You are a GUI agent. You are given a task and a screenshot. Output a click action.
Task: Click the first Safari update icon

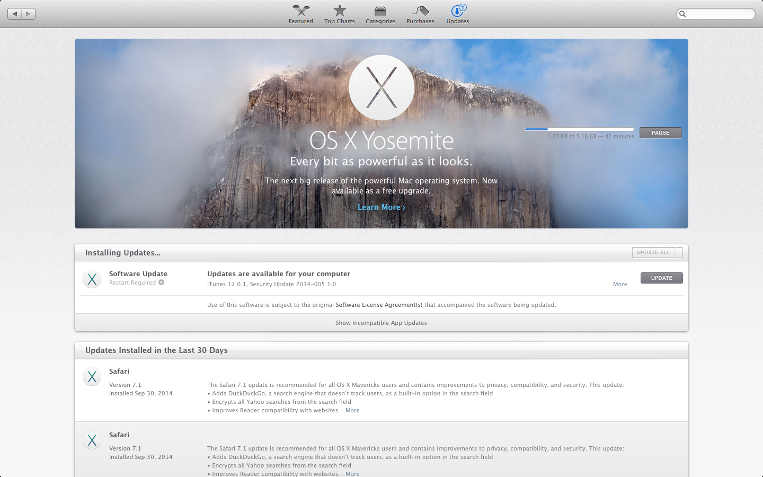tap(92, 377)
